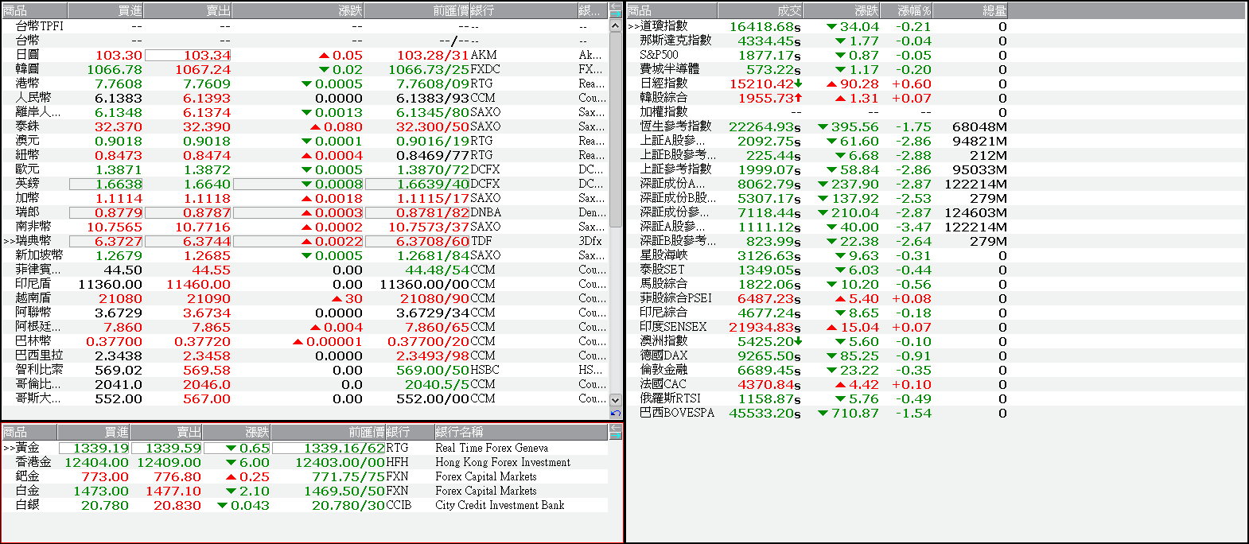Select the 香港金 row
The width and height of the screenshot is (1249, 544).
pos(305,462)
